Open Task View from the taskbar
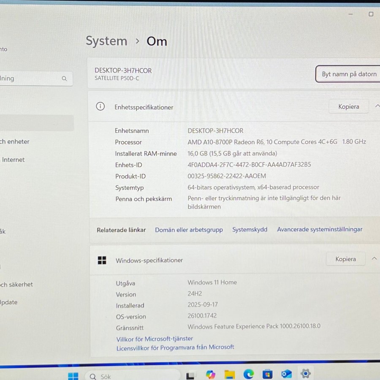Image resolution: width=380 pixels, height=380 pixels. (x=191, y=375)
